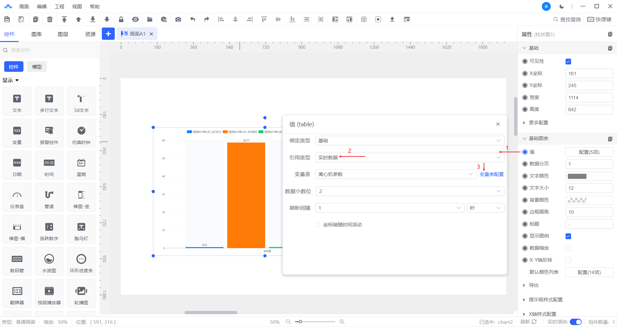Viewport: 617px width, 327px height.
Task: Select the 仪表盘 gauge widget
Action: (17, 198)
